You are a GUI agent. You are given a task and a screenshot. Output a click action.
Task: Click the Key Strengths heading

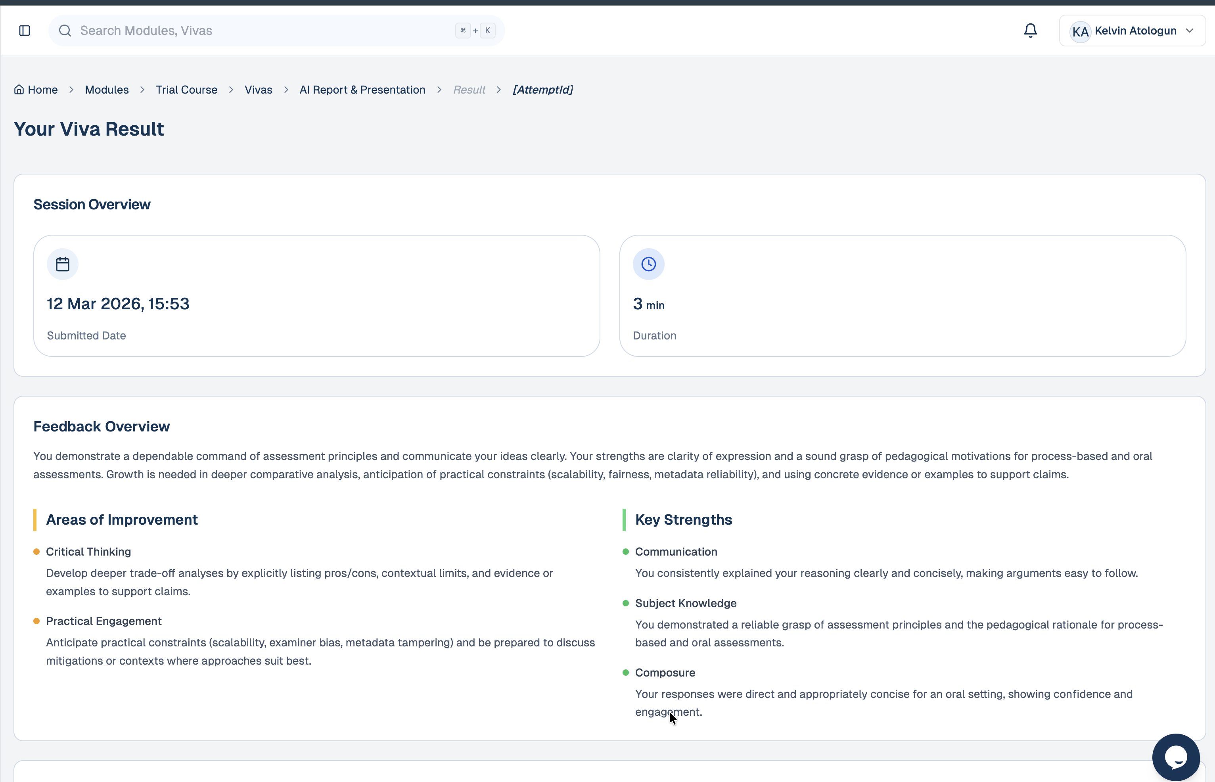(x=683, y=519)
